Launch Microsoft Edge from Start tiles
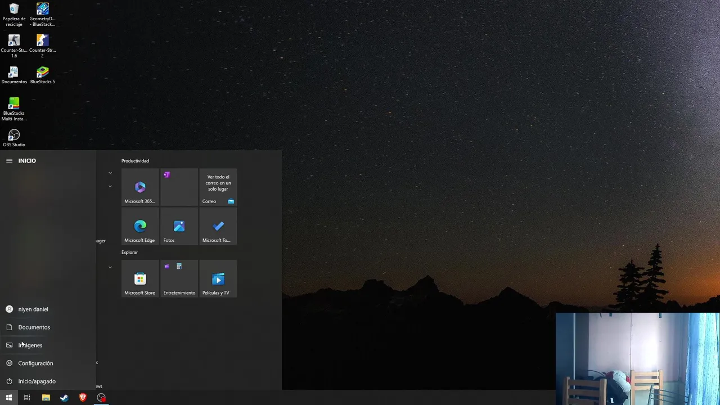This screenshot has height=405, width=720. pos(140,226)
